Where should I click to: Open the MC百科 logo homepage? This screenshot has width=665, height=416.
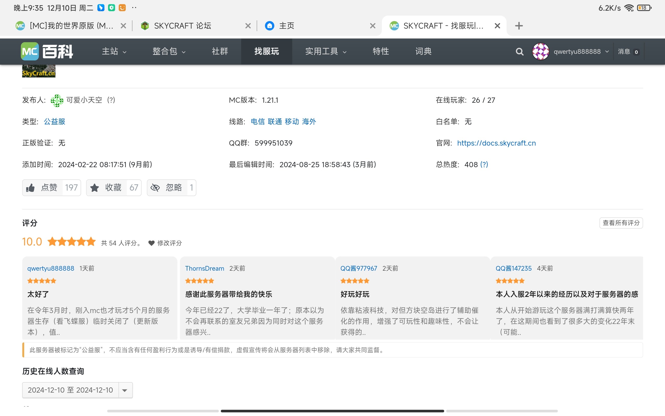click(x=47, y=51)
